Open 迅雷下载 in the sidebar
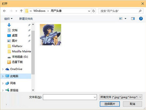 pyautogui.click(x=17, y=62)
